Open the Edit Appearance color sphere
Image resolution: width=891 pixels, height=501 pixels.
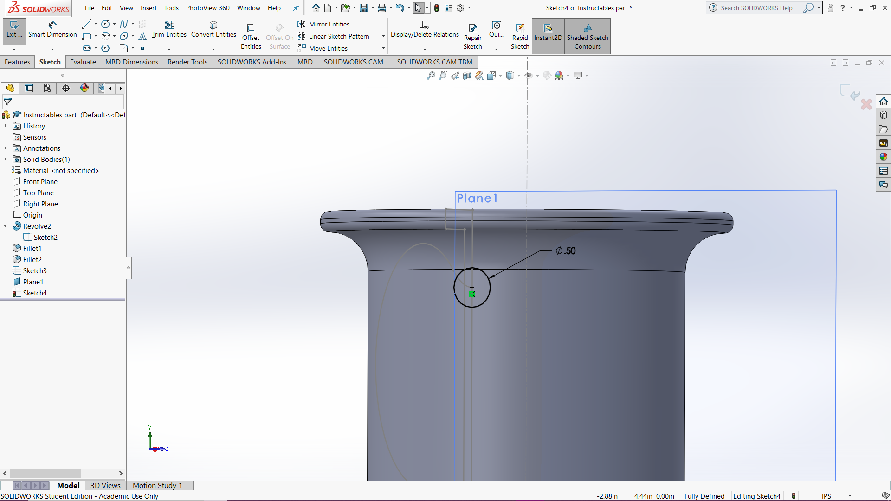pos(559,75)
